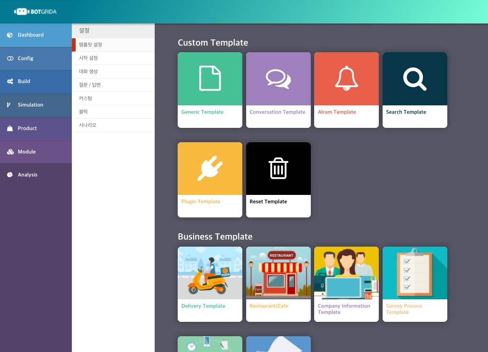This screenshot has width=488, height=352.
Task: Open the Config section
Action: (36, 58)
